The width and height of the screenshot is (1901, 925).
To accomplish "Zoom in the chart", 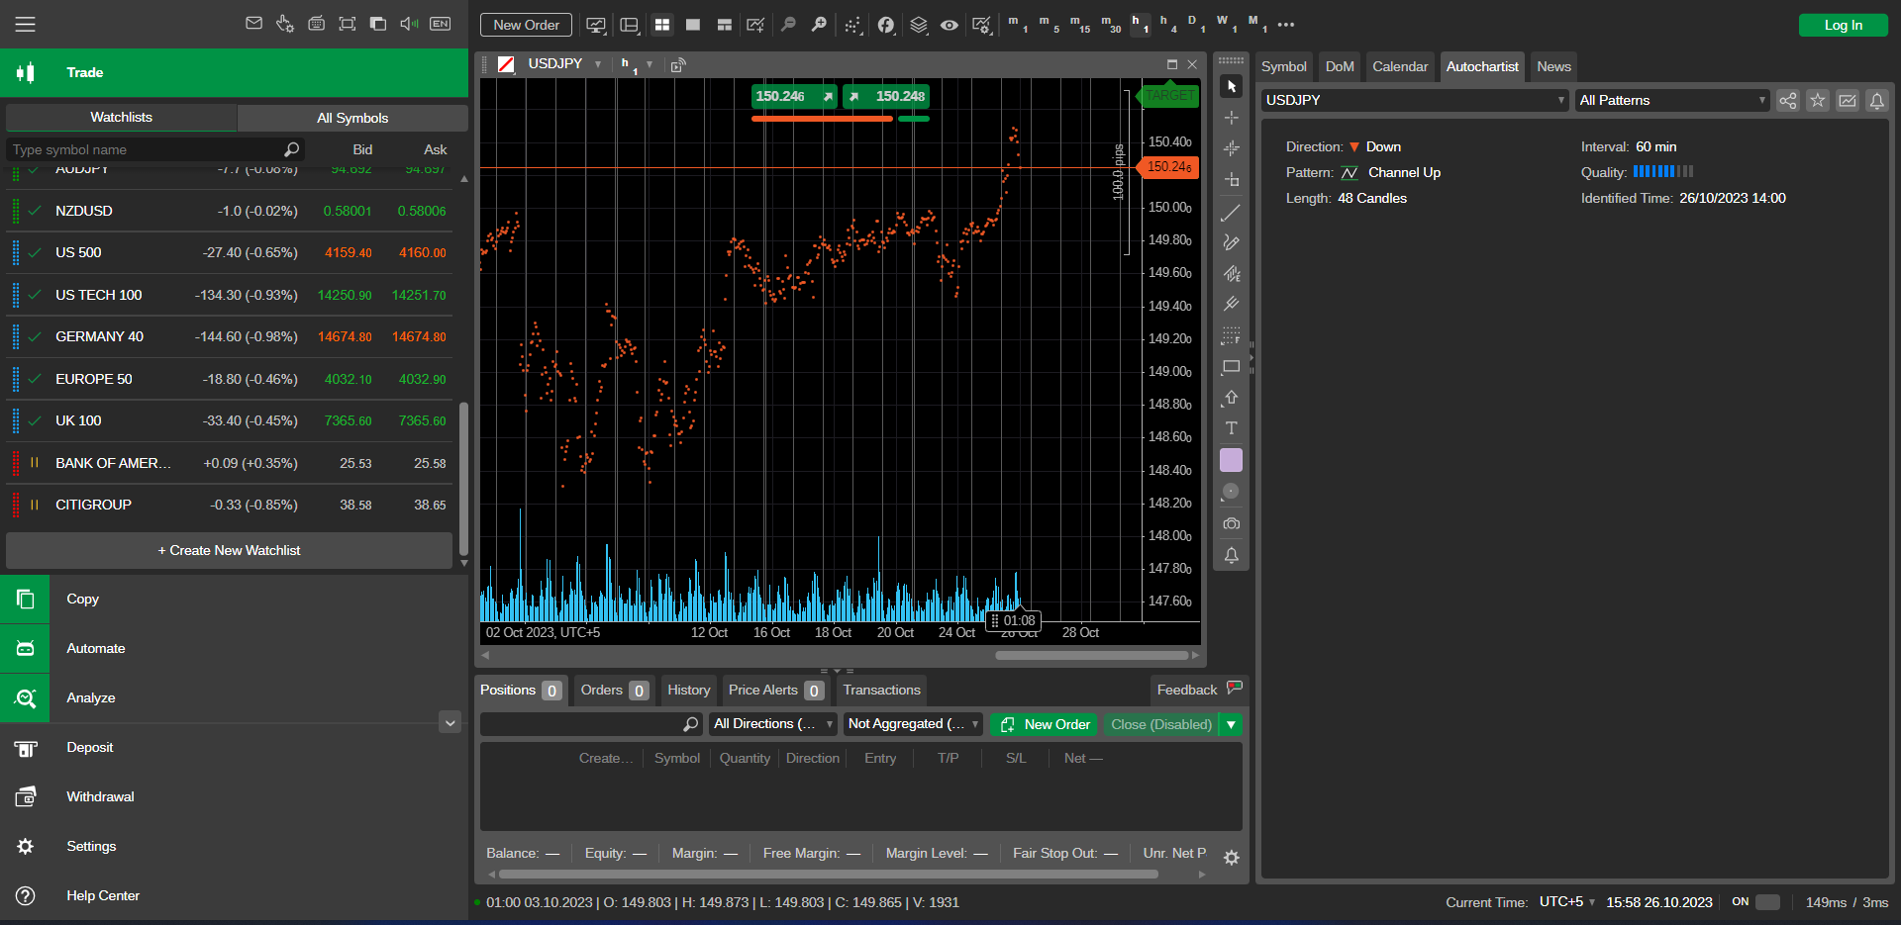I will click(x=819, y=25).
